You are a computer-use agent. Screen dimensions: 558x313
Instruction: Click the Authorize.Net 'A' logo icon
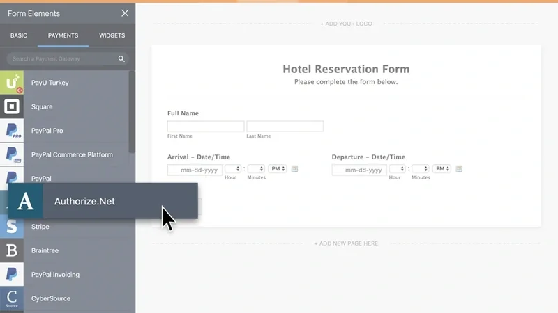(x=25, y=201)
